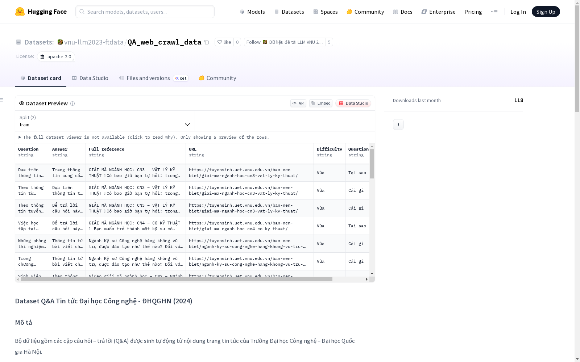Open the Dataset card tab
This screenshot has width=580, height=362.
[41, 78]
